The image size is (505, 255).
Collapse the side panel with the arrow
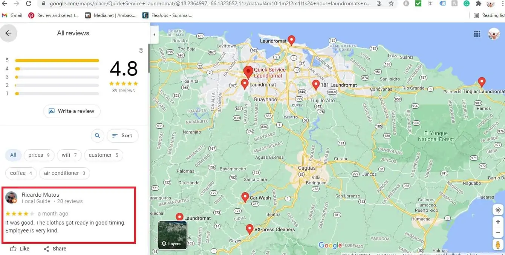tap(154, 35)
